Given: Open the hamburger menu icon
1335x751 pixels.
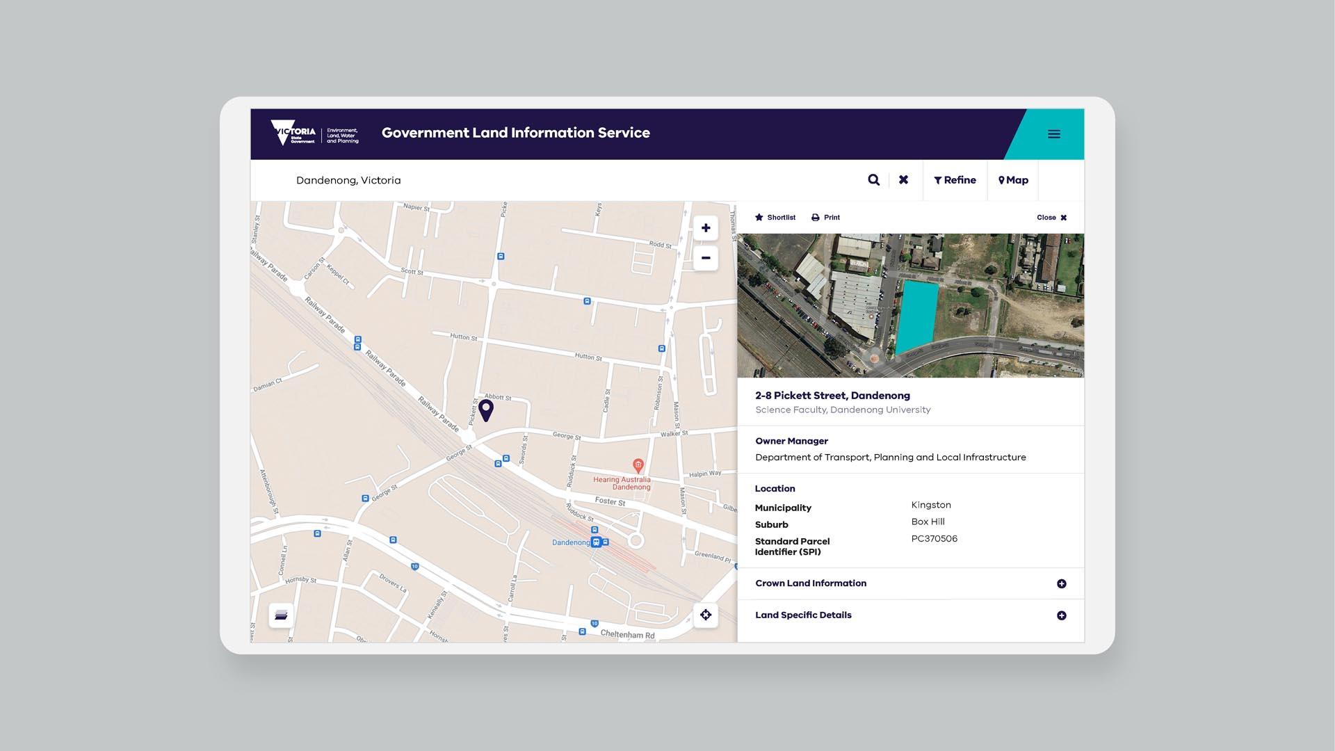Looking at the screenshot, I should pos(1053,134).
